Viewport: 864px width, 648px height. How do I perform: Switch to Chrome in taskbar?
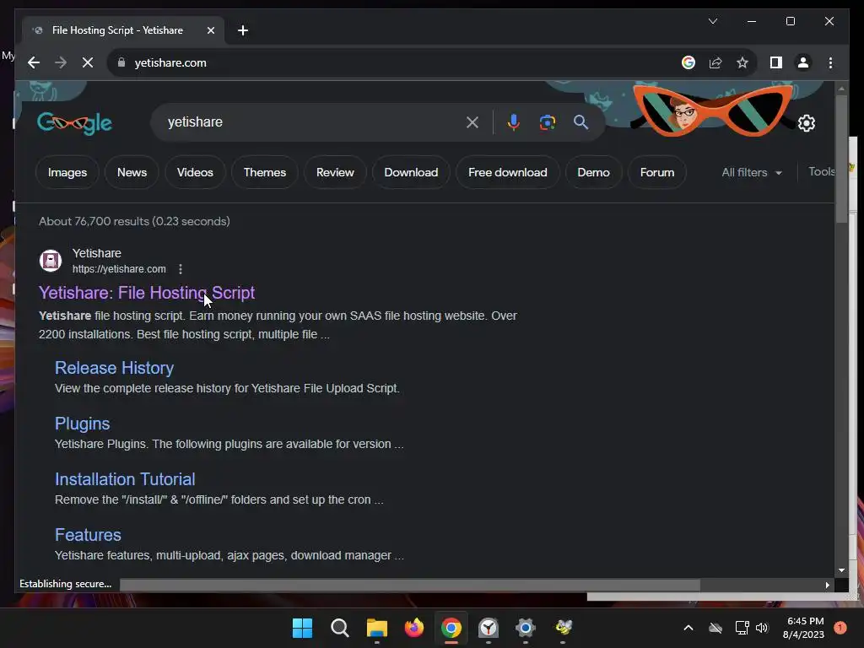[451, 628]
